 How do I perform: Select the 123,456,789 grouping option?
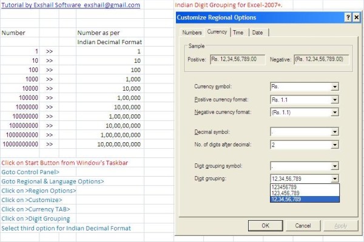point(303,194)
